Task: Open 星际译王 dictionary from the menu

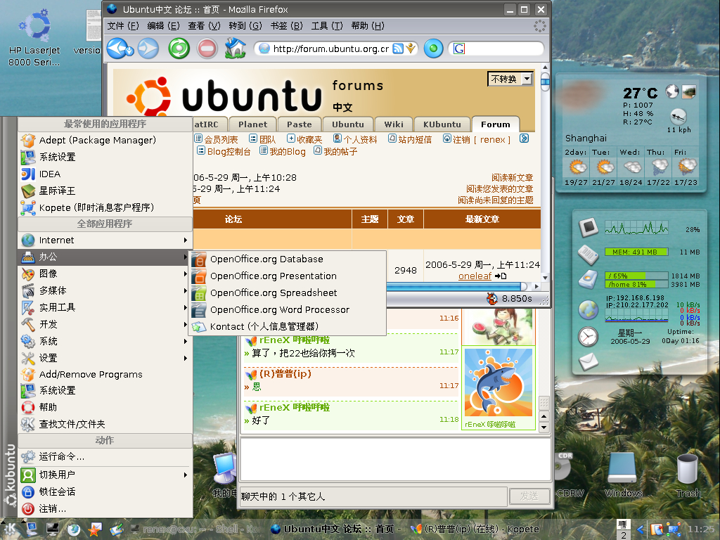Action: point(105,191)
